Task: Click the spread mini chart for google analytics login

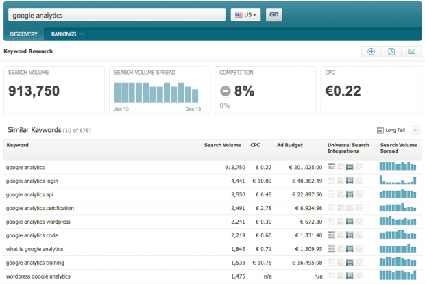Action: click(398, 180)
